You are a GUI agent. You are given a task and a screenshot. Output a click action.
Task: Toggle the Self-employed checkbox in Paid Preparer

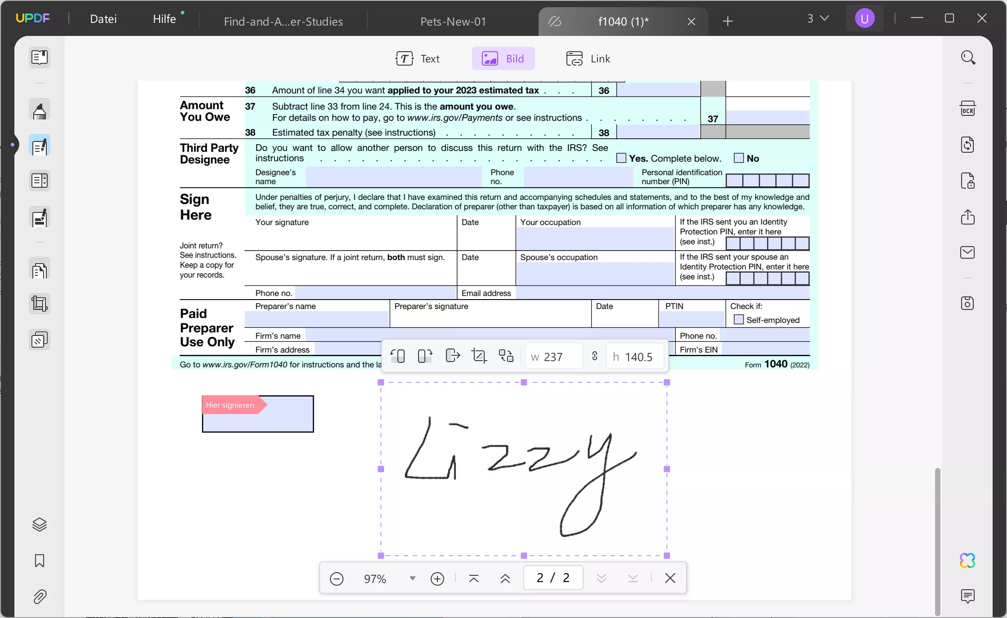(738, 319)
